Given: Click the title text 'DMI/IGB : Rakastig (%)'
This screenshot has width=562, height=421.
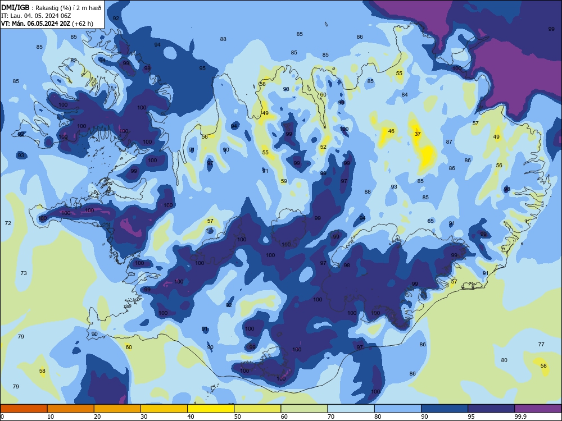Looking at the screenshot, I should click(x=37, y=8).
